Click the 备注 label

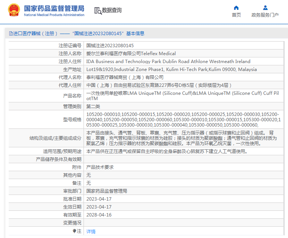click(x=77, y=183)
